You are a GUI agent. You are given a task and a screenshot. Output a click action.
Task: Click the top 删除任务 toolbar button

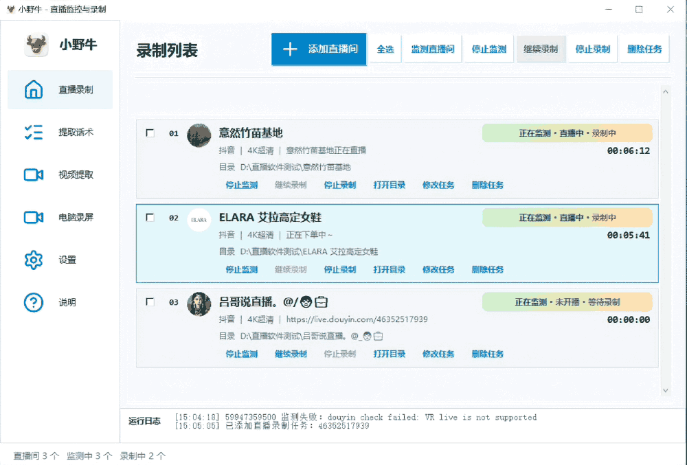644,49
